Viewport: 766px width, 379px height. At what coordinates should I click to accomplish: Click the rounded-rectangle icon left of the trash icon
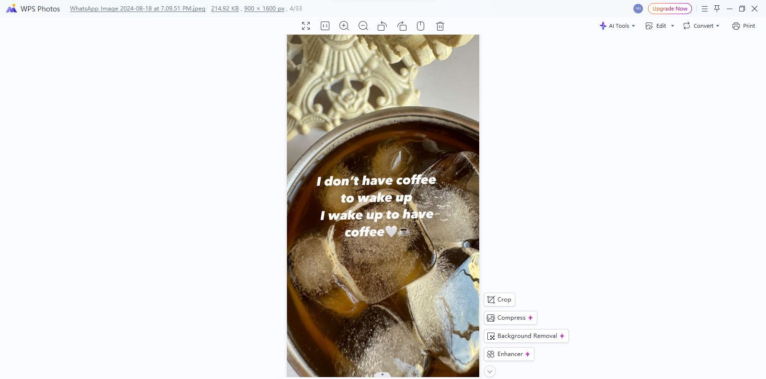tap(421, 26)
